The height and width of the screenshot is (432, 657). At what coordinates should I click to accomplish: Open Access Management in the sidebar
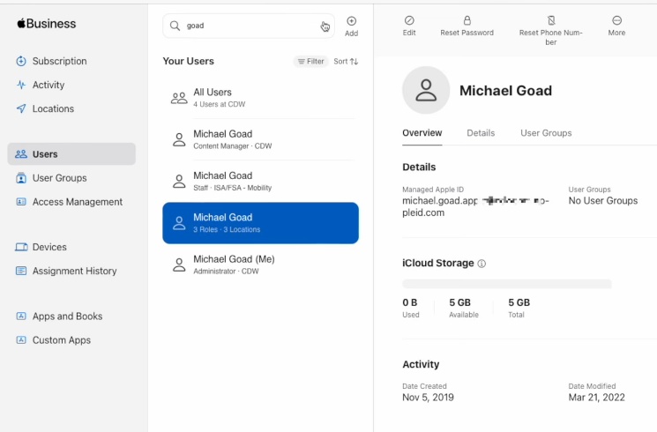pos(69,202)
